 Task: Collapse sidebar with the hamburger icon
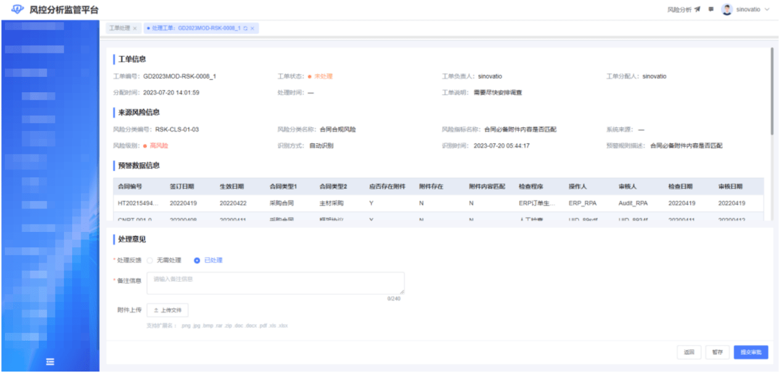click(x=51, y=362)
